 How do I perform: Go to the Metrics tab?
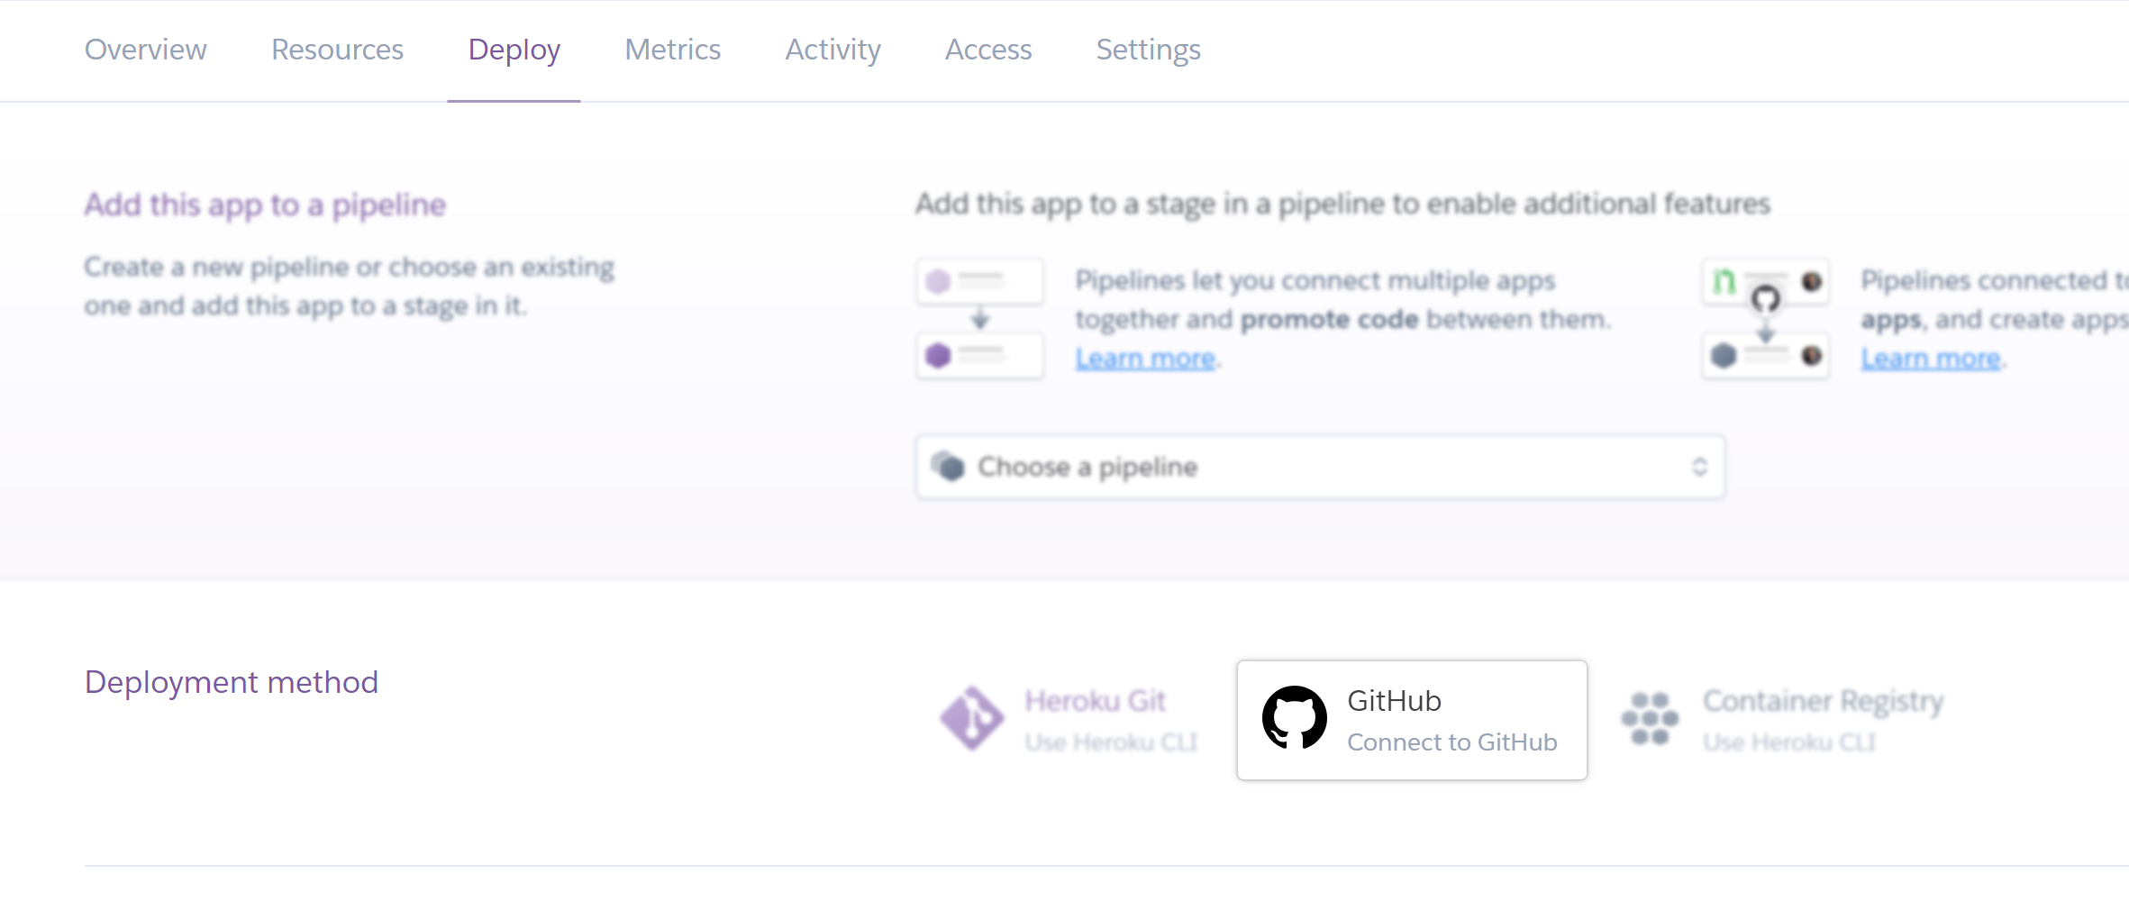click(672, 50)
